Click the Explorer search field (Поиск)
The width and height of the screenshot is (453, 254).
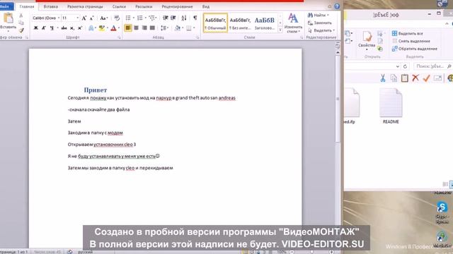coord(432,66)
